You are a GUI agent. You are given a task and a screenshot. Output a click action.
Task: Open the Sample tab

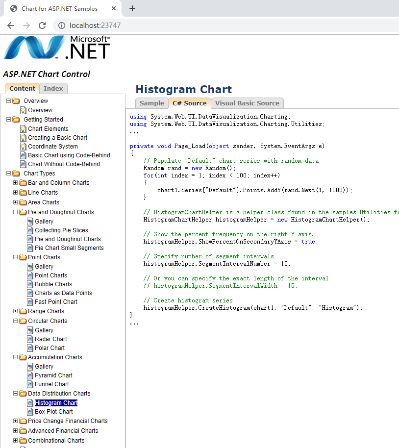coord(152,103)
